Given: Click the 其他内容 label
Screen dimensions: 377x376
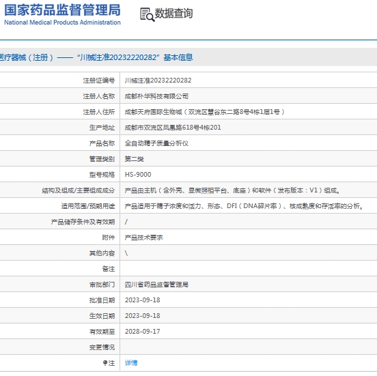Looking at the screenshot, I should (x=102, y=253).
